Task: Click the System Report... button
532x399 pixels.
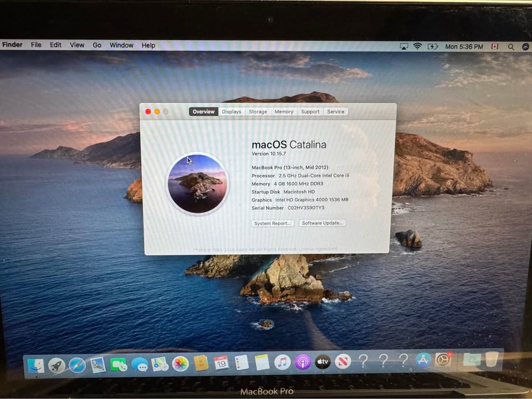Action: 273,223
